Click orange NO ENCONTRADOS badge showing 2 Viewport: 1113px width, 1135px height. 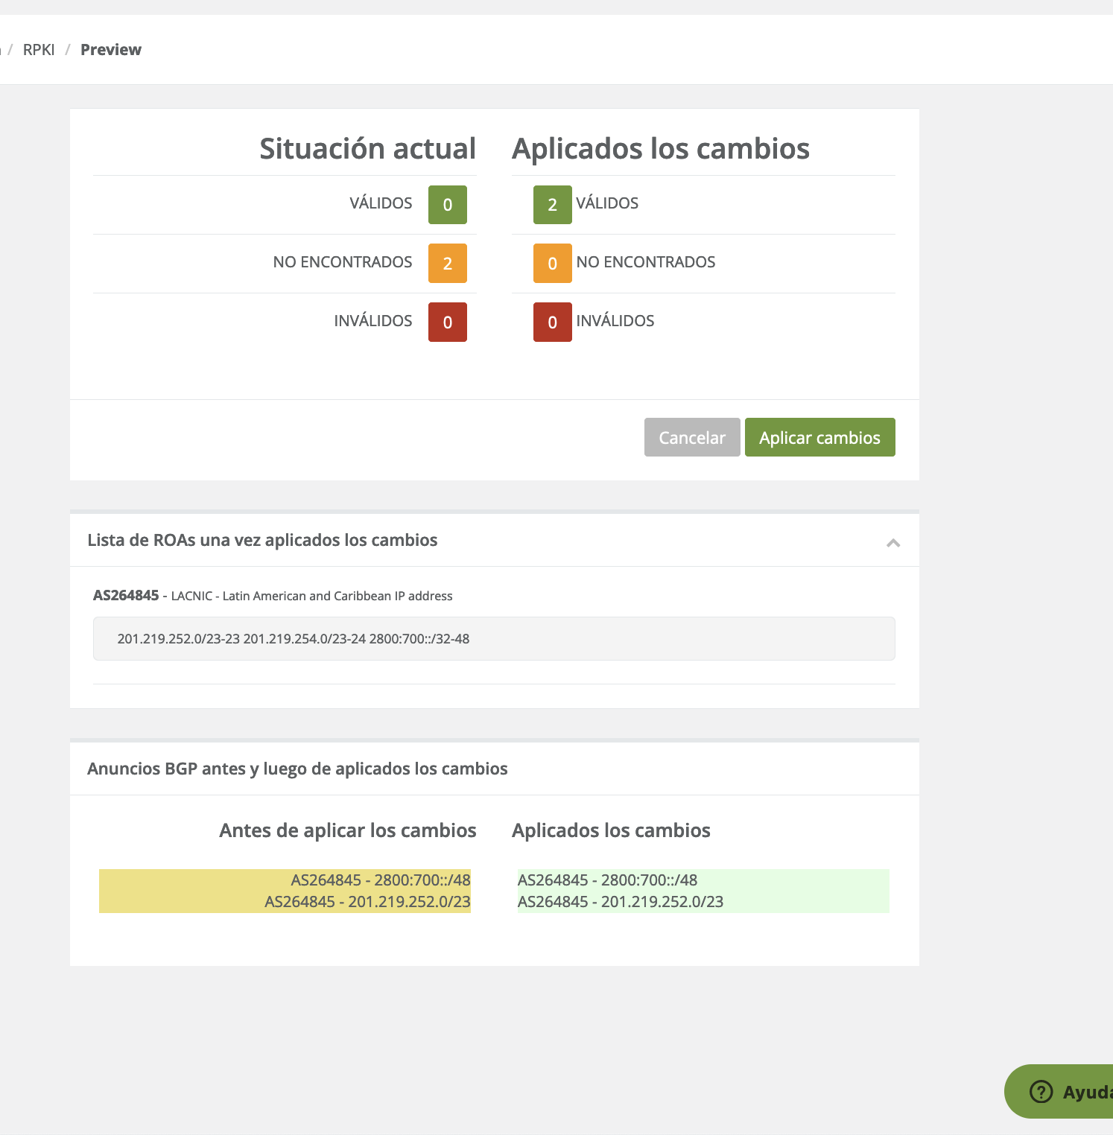coord(447,264)
